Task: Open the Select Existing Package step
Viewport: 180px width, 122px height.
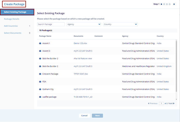Action: [x=17, y=12]
